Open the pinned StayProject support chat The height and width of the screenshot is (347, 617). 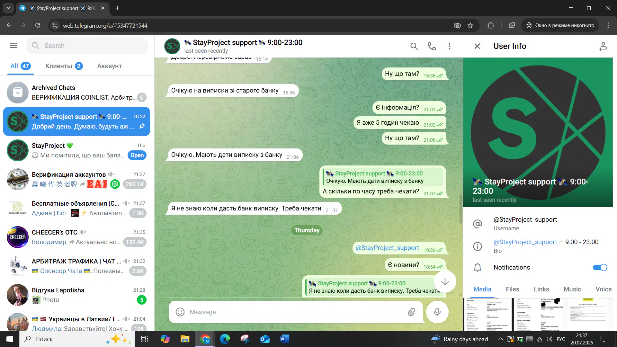pyautogui.click(x=76, y=121)
